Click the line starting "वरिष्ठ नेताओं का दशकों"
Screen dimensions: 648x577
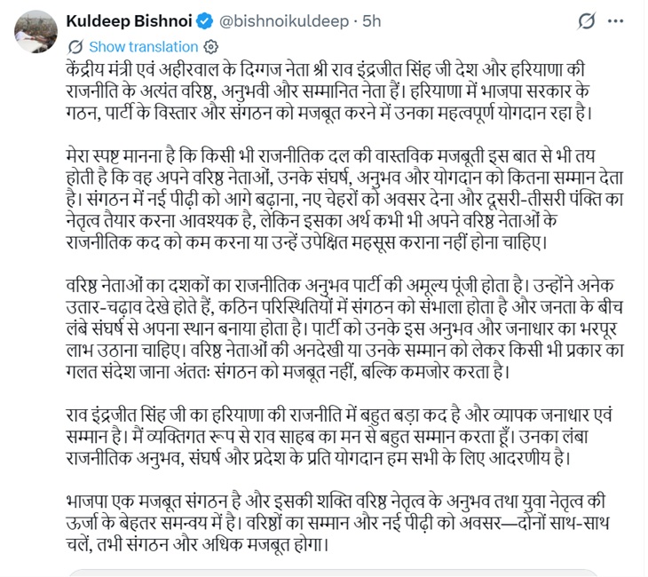click(340, 286)
